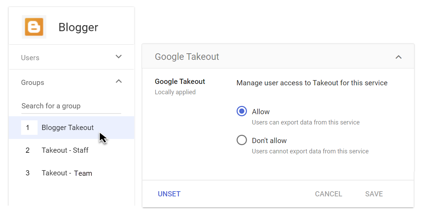Image resolution: width=423 pixels, height=217 pixels.
Task: Collapse the Google Takeout panel arrow
Action: [x=399, y=57]
